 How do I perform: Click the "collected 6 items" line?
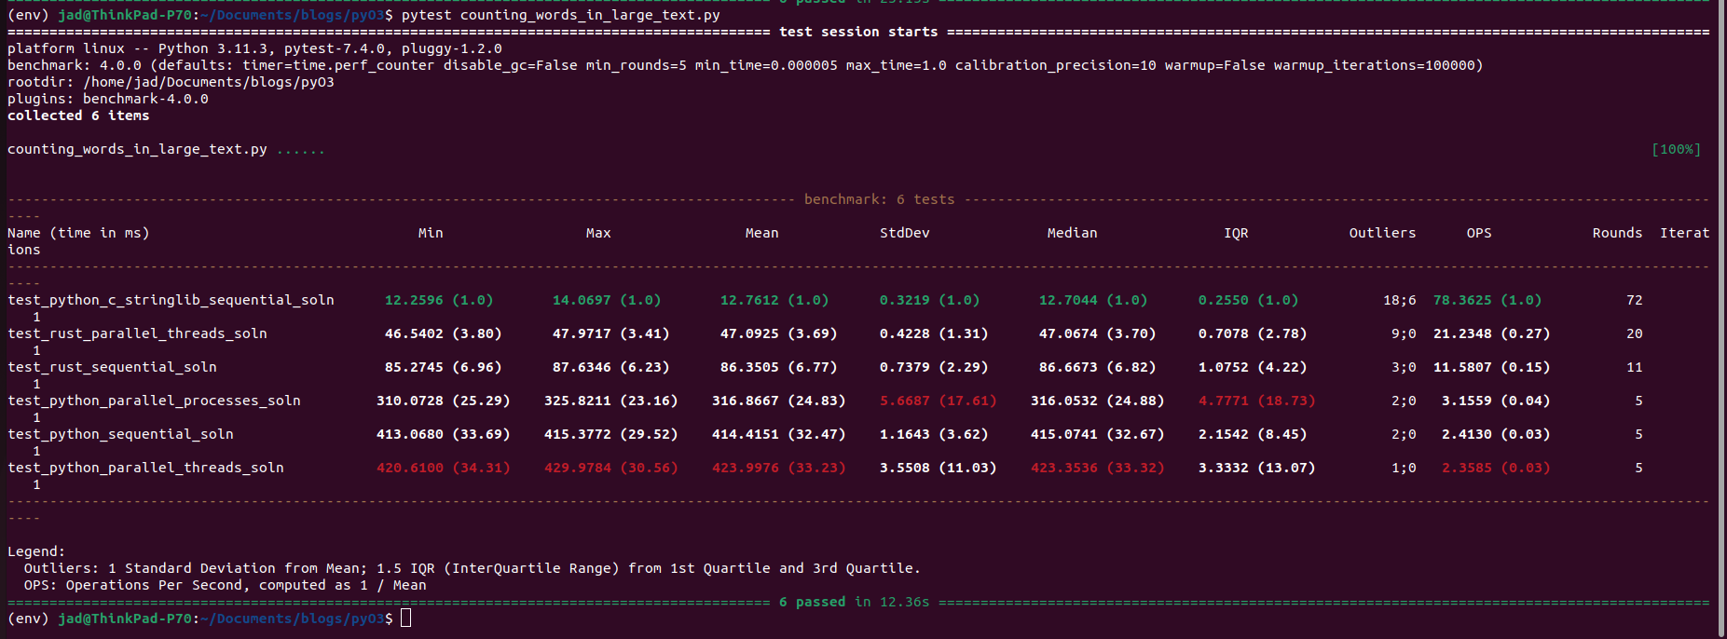[x=78, y=116]
